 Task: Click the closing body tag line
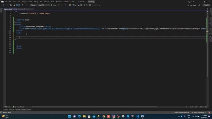[x=19, y=46]
